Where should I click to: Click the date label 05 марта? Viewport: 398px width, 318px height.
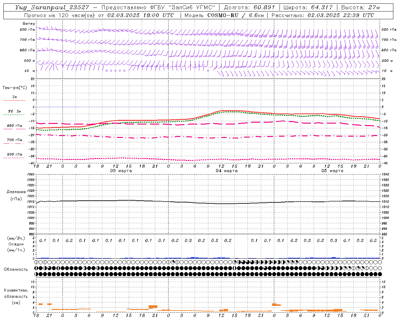coord(332,171)
